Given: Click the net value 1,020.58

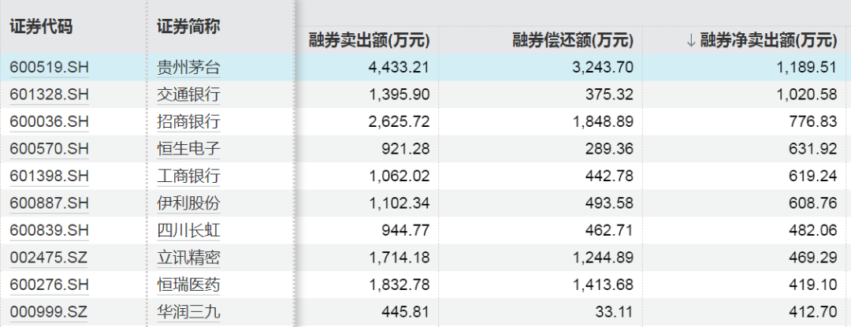Looking at the screenshot, I should coord(808,95).
